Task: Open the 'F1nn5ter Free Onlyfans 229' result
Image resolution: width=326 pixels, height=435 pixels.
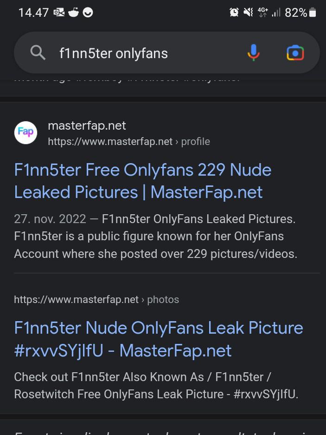Action: click(x=142, y=181)
